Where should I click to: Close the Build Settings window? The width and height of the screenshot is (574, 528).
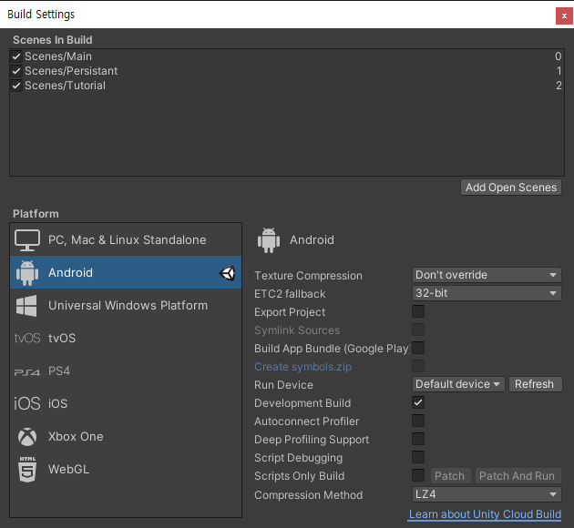pos(564,16)
